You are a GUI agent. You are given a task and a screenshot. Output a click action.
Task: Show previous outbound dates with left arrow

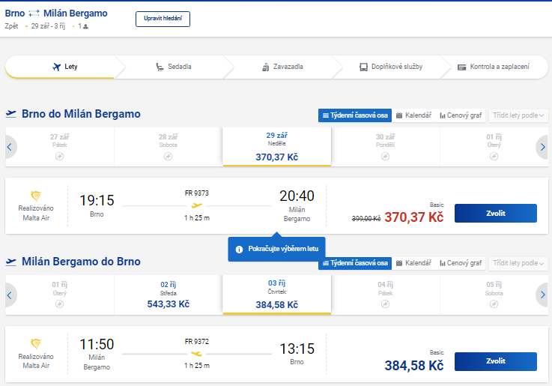point(10,147)
